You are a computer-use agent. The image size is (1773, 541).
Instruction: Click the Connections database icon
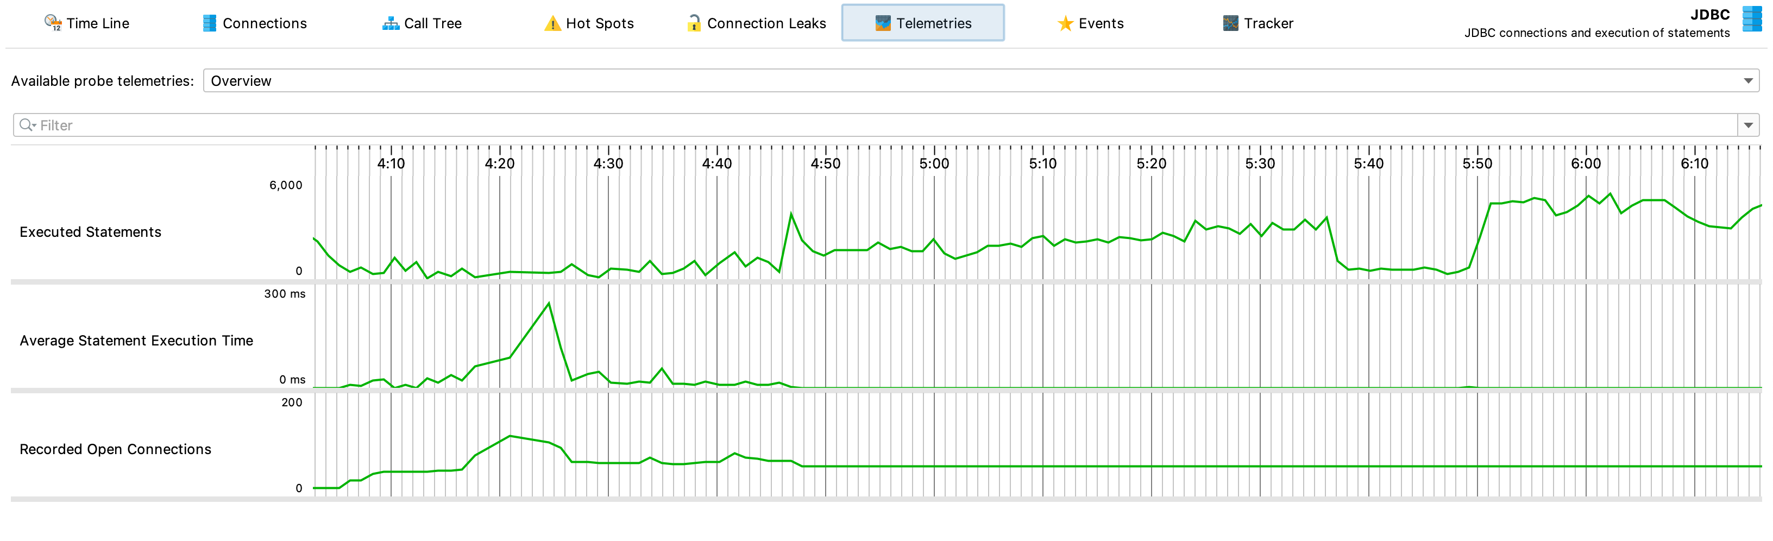point(209,23)
